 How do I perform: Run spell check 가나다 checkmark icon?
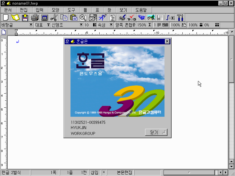(x=132, y=18)
